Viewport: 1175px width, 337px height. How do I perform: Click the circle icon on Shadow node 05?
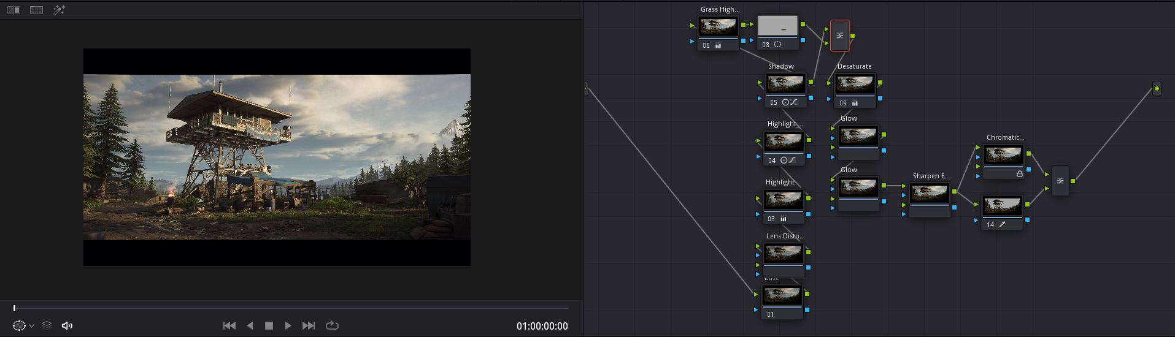(785, 102)
